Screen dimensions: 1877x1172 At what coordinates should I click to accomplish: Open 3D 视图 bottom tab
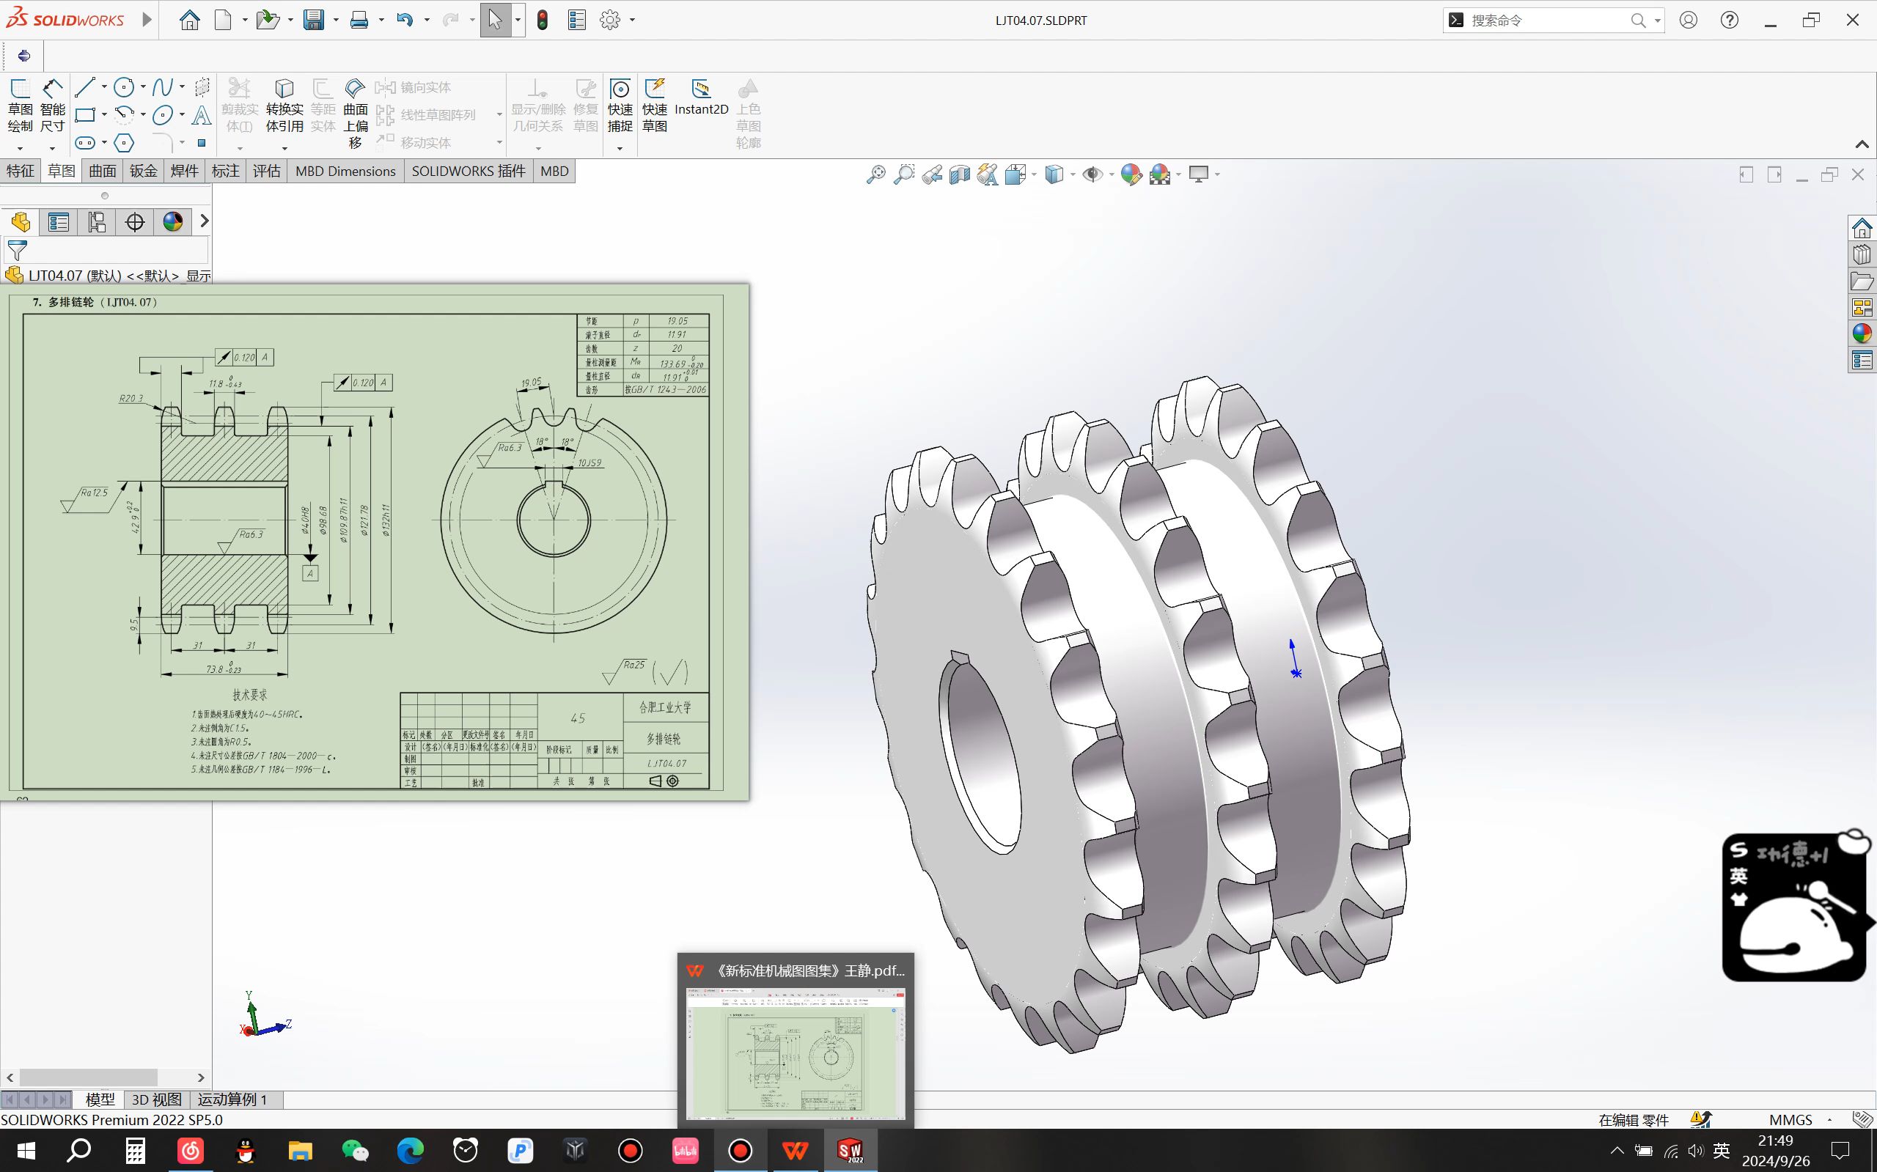click(157, 1100)
